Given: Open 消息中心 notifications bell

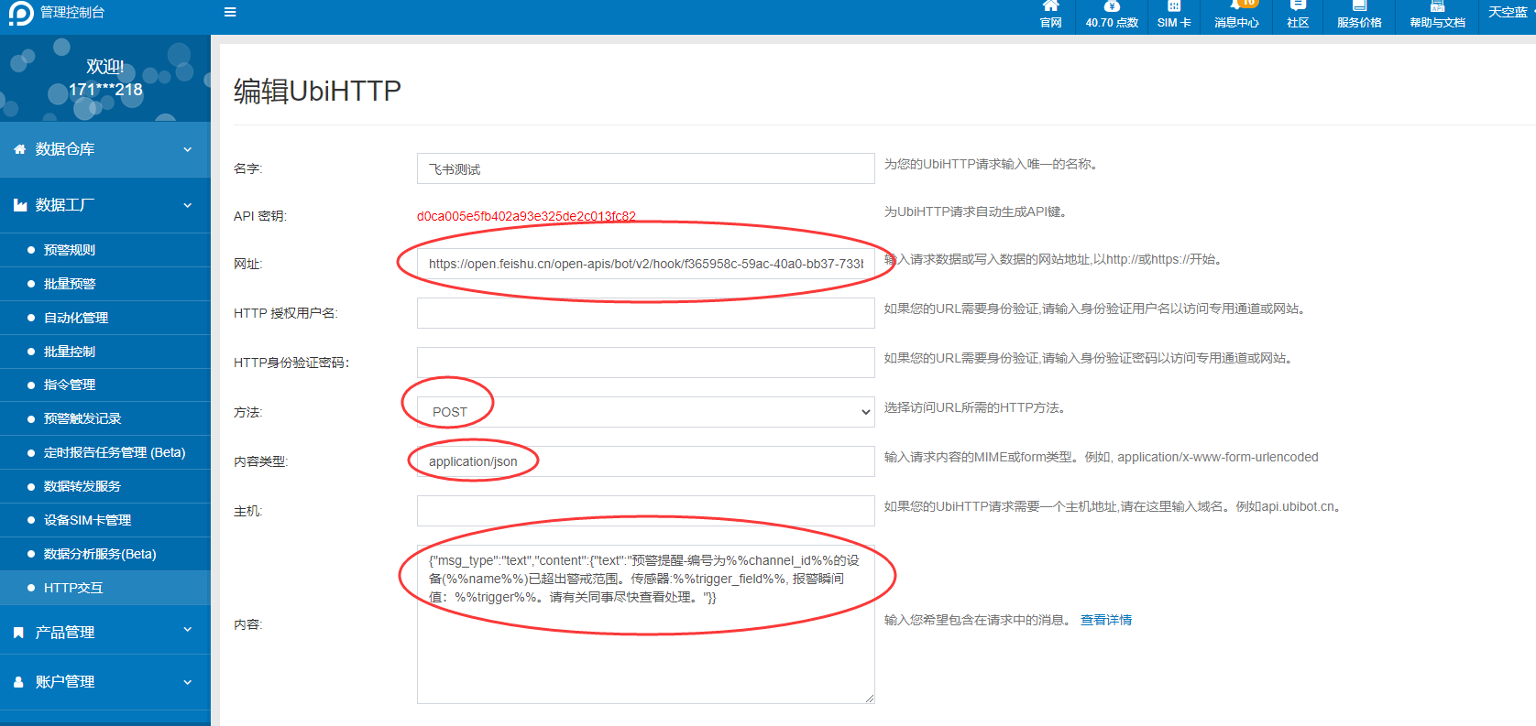Looking at the screenshot, I should tap(1236, 16).
